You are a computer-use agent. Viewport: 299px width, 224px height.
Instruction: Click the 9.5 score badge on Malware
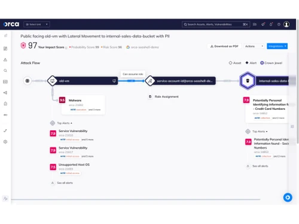(62, 100)
